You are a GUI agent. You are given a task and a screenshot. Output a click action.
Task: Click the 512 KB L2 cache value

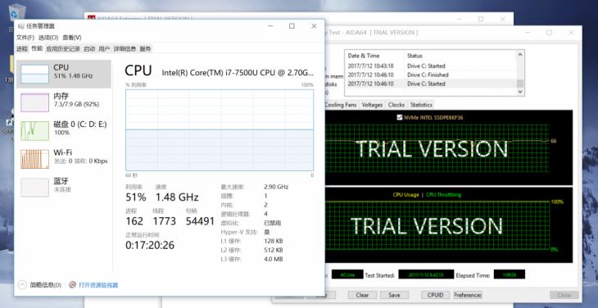click(274, 250)
